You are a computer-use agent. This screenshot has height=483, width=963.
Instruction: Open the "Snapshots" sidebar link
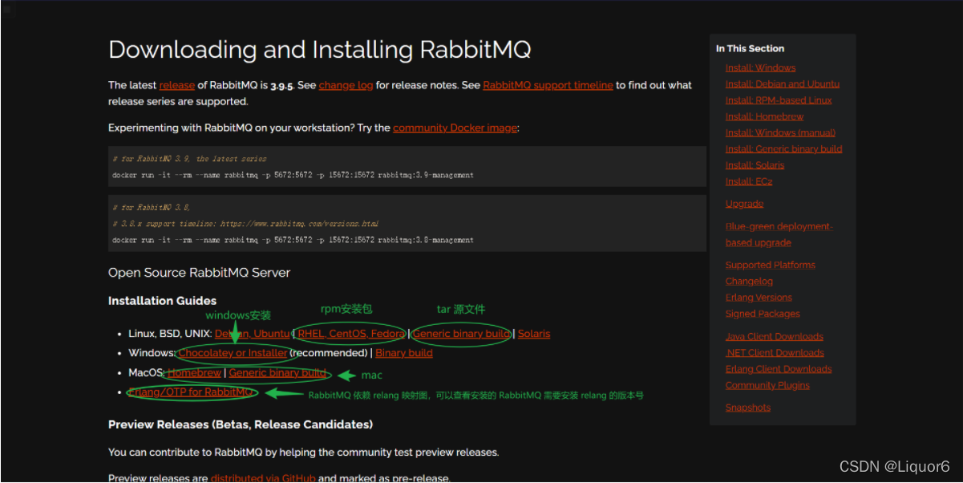tap(748, 408)
